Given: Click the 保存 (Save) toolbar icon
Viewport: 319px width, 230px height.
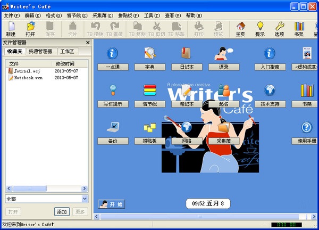Looking at the screenshot, I should pyautogui.click(x=50, y=26).
